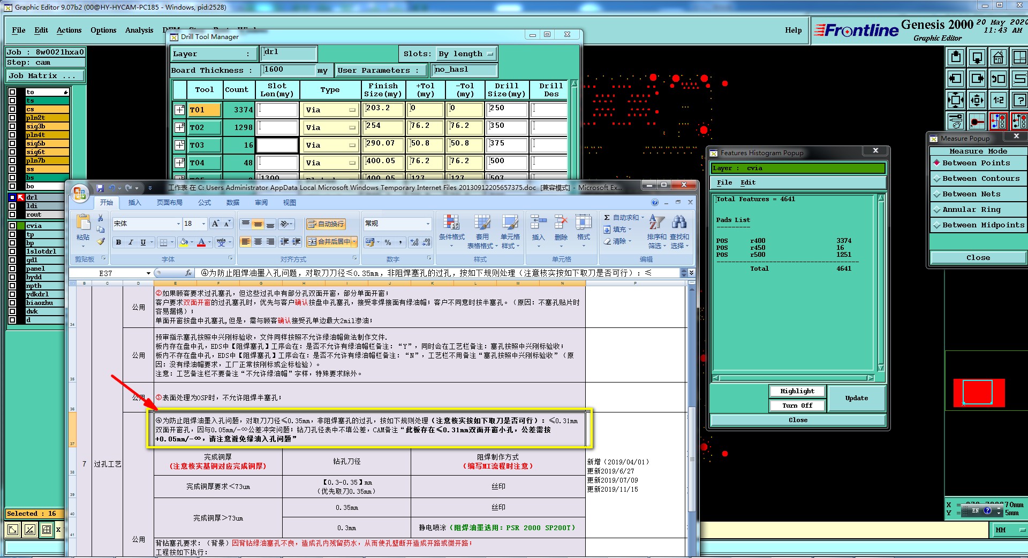Click the Excel formula bar text
This screenshot has height=558, width=1028.
pos(426,273)
